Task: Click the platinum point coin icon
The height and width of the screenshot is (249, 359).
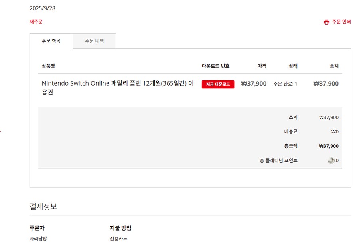Action: tap(330, 161)
